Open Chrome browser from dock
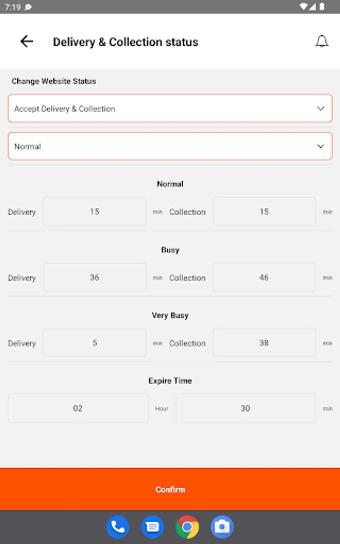This screenshot has width=340, height=544. pyautogui.click(x=187, y=527)
